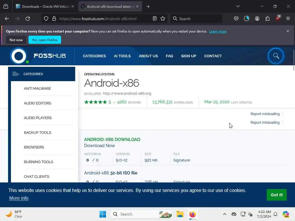Viewport: 295px width, 221px height.
Task: Show hidden system tray icons
Action: pos(225,214)
